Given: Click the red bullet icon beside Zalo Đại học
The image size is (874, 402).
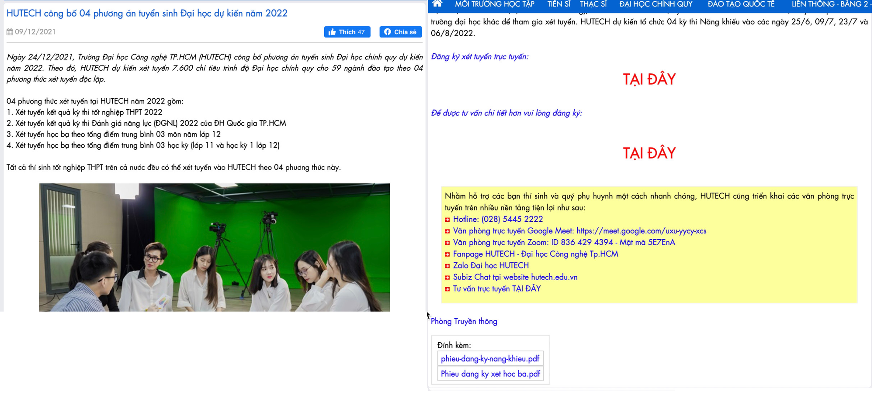Looking at the screenshot, I should click(447, 266).
